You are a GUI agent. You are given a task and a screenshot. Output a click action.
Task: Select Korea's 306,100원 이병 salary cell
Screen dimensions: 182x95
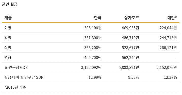(x=93, y=28)
